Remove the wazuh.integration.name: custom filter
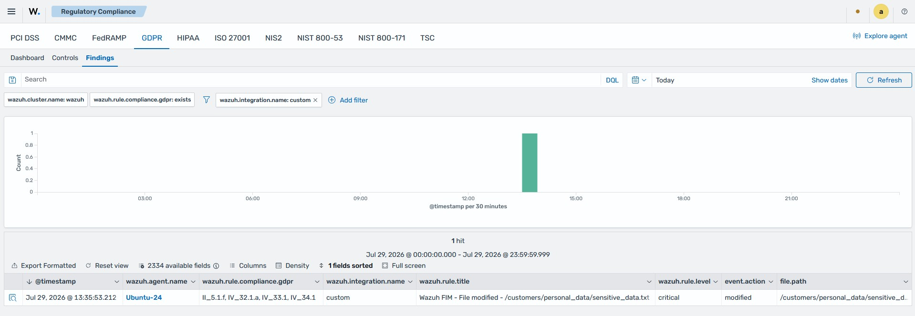The height and width of the screenshot is (316, 915). (x=315, y=100)
